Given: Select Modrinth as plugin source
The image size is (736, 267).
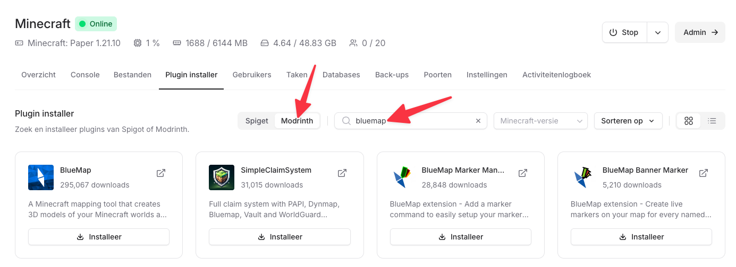Looking at the screenshot, I should tap(297, 121).
